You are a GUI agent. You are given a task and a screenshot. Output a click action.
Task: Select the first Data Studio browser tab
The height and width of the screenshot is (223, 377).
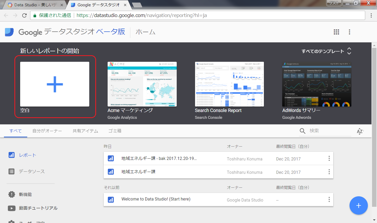click(x=35, y=5)
